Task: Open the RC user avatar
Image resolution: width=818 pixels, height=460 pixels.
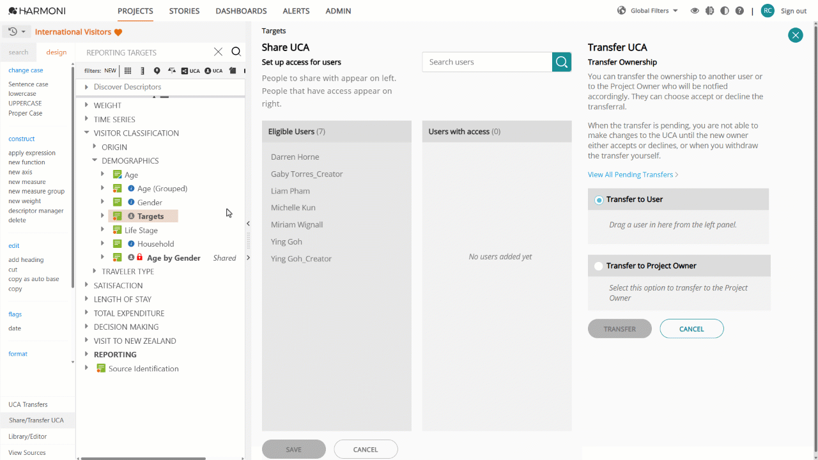Action: click(768, 11)
